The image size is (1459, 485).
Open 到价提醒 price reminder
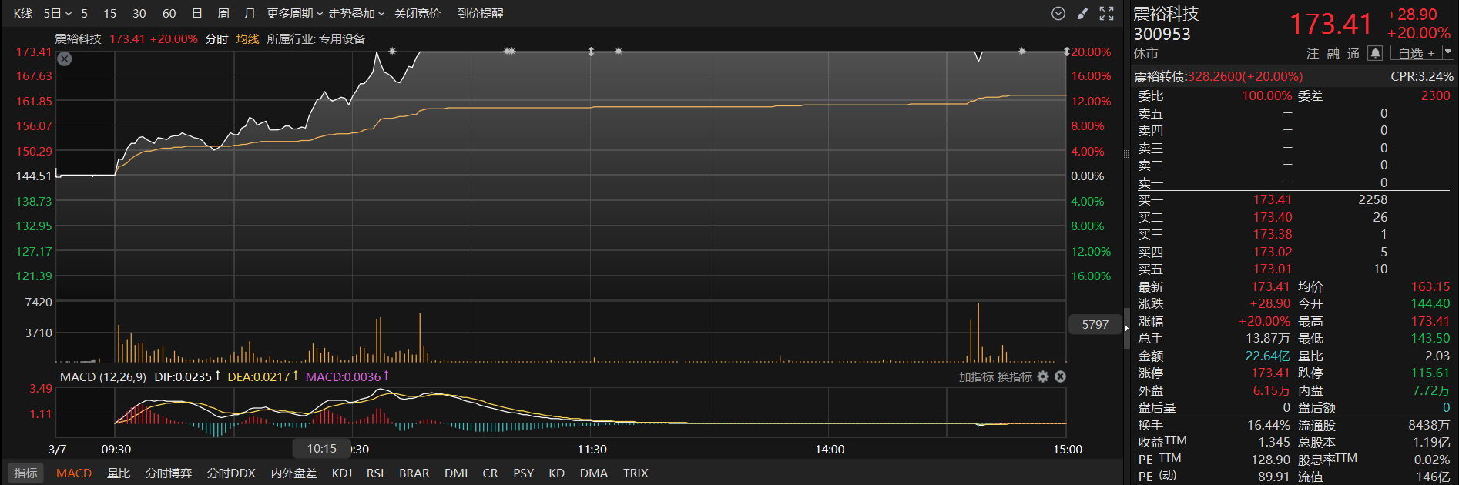(480, 14)
